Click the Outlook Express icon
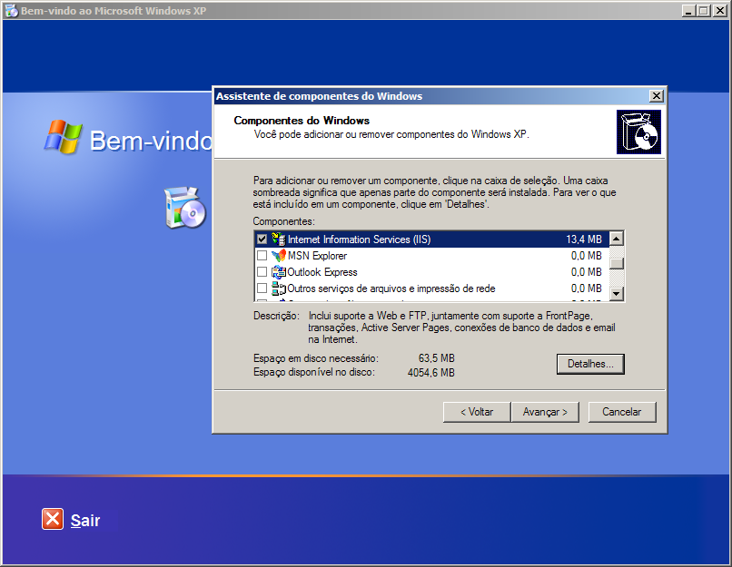Viewport: 732px width, 567px height. [279, 272]
